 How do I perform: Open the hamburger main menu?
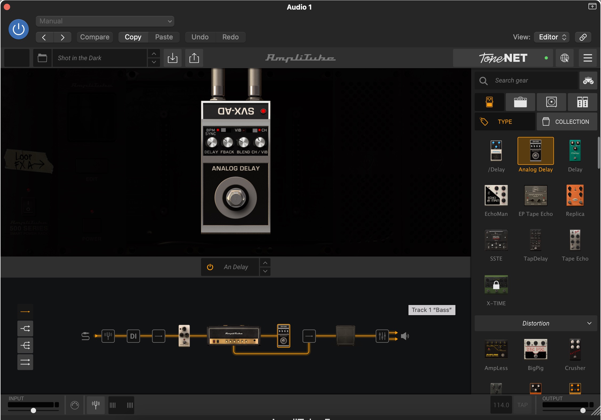(x=588, y=58)
